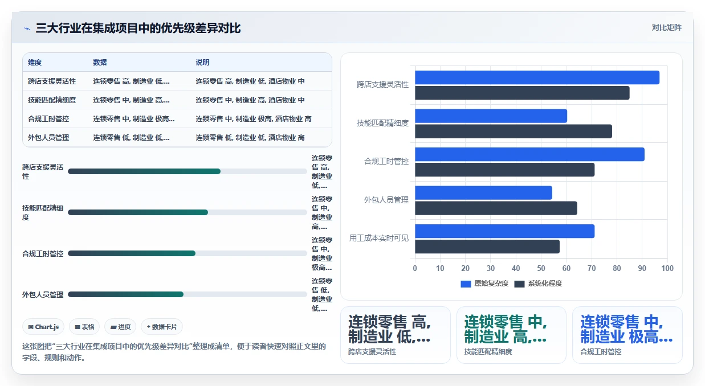Click blue chart bar for 合规工时管控
Viewport: 705px width, 386px height.
(x=529, y=154)
